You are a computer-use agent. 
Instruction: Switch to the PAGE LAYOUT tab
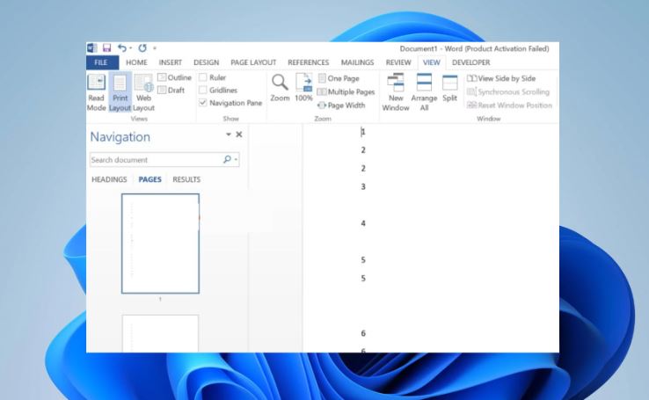(x=253, y=62)
